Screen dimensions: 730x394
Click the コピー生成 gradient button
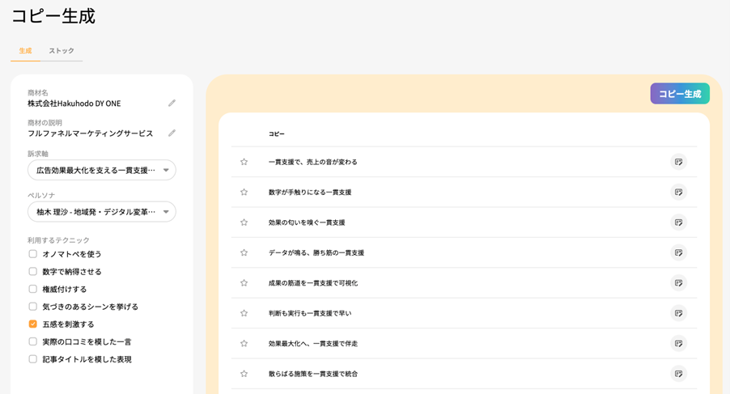[680, 94]
